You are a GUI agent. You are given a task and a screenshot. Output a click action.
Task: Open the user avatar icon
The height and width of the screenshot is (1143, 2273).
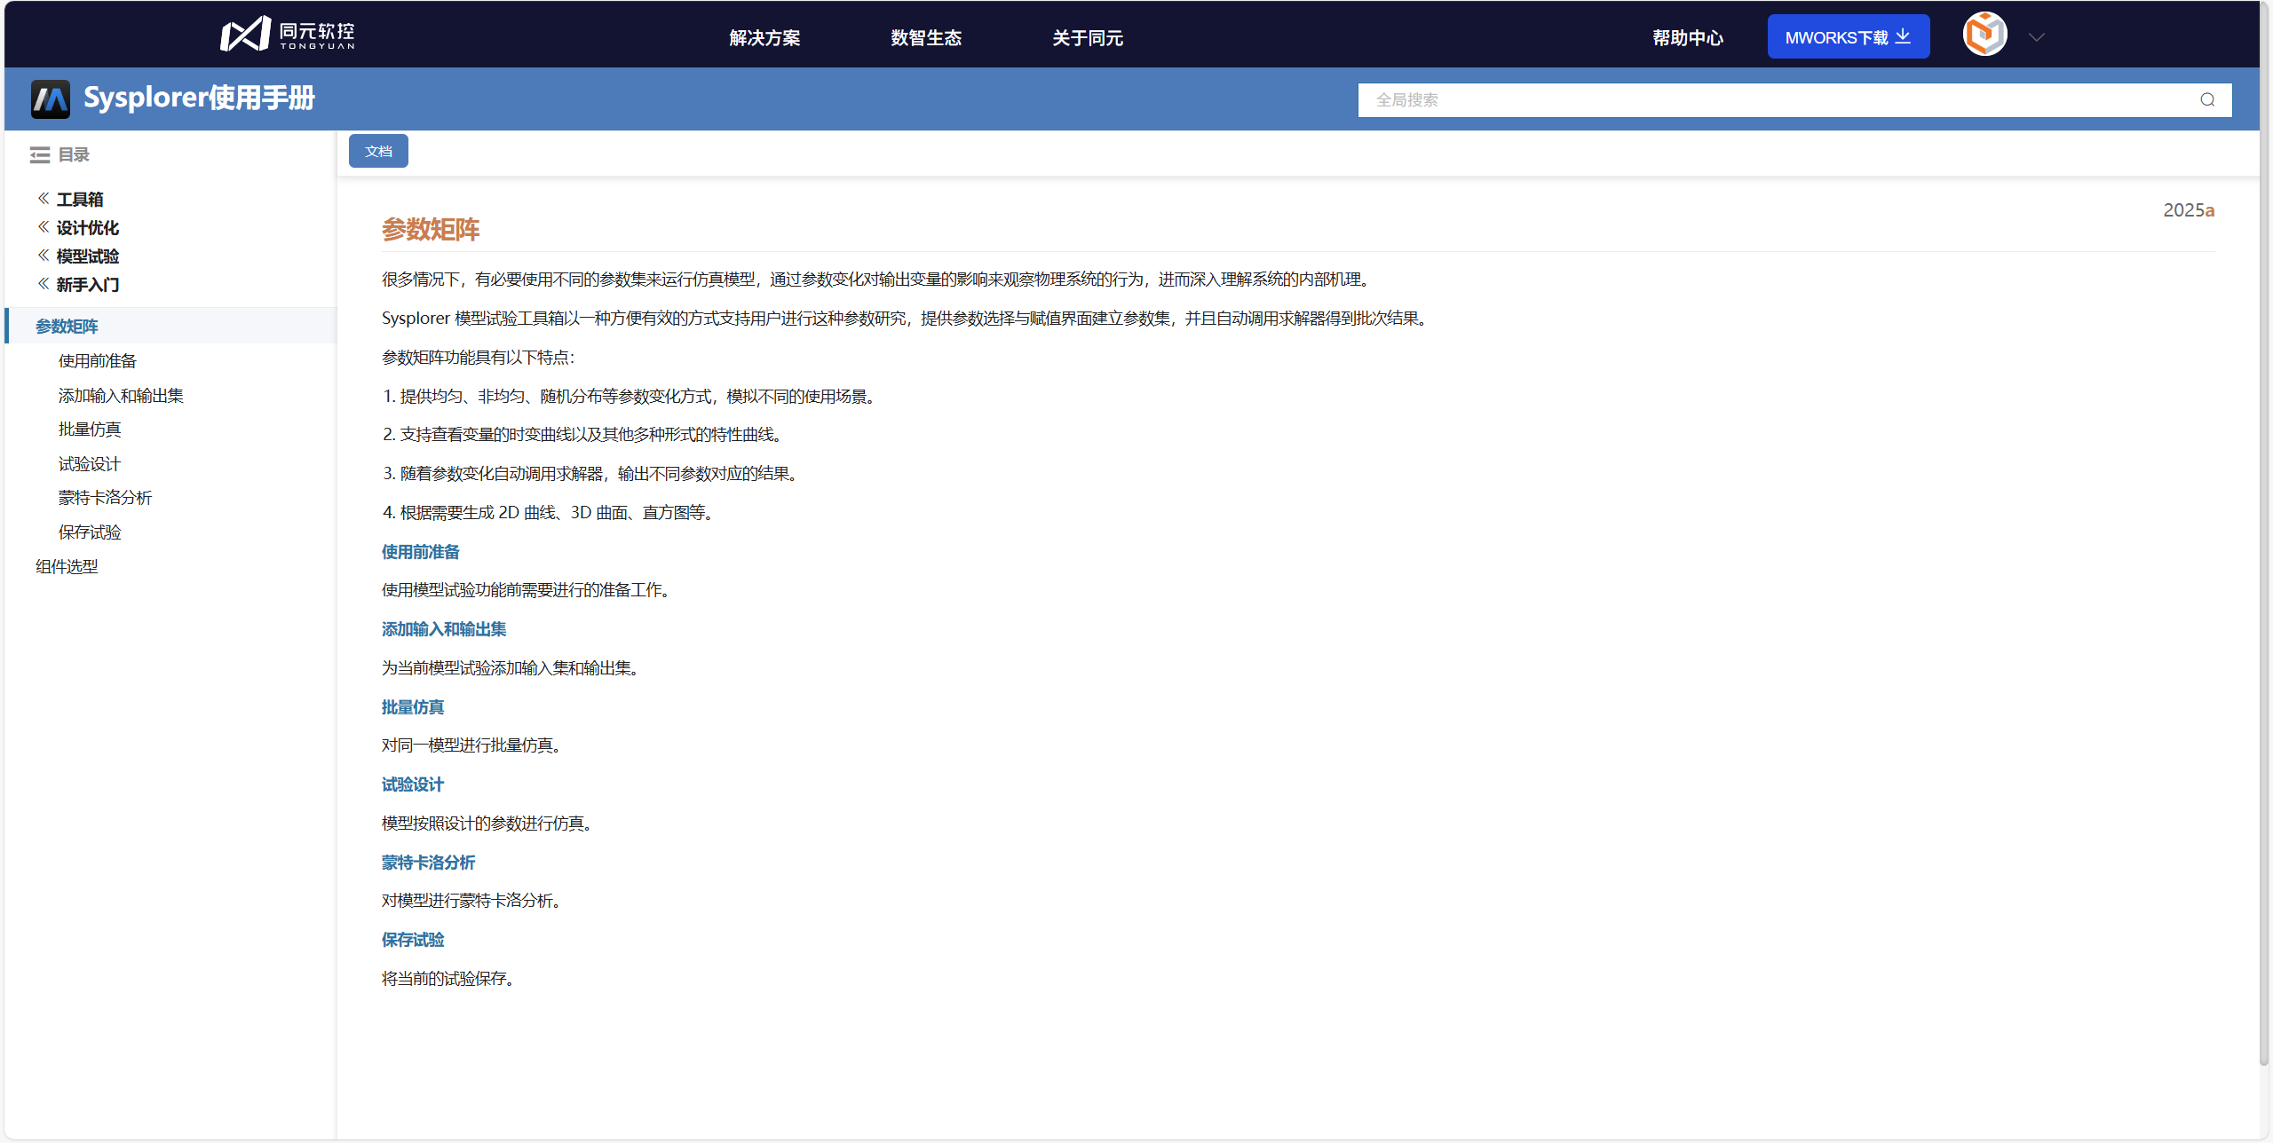tap(1984, 35)
